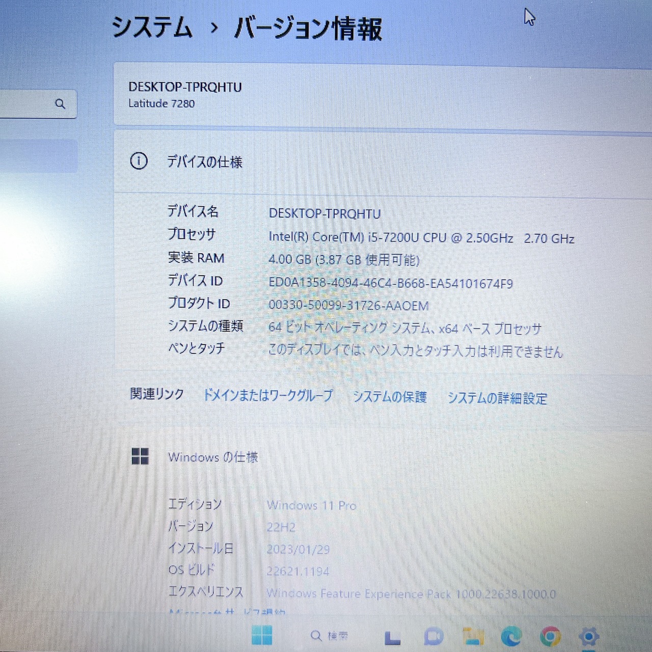Click the エディション label
Image resolution: width=652 pixels, height=652 pixels.
click(195, 504)
